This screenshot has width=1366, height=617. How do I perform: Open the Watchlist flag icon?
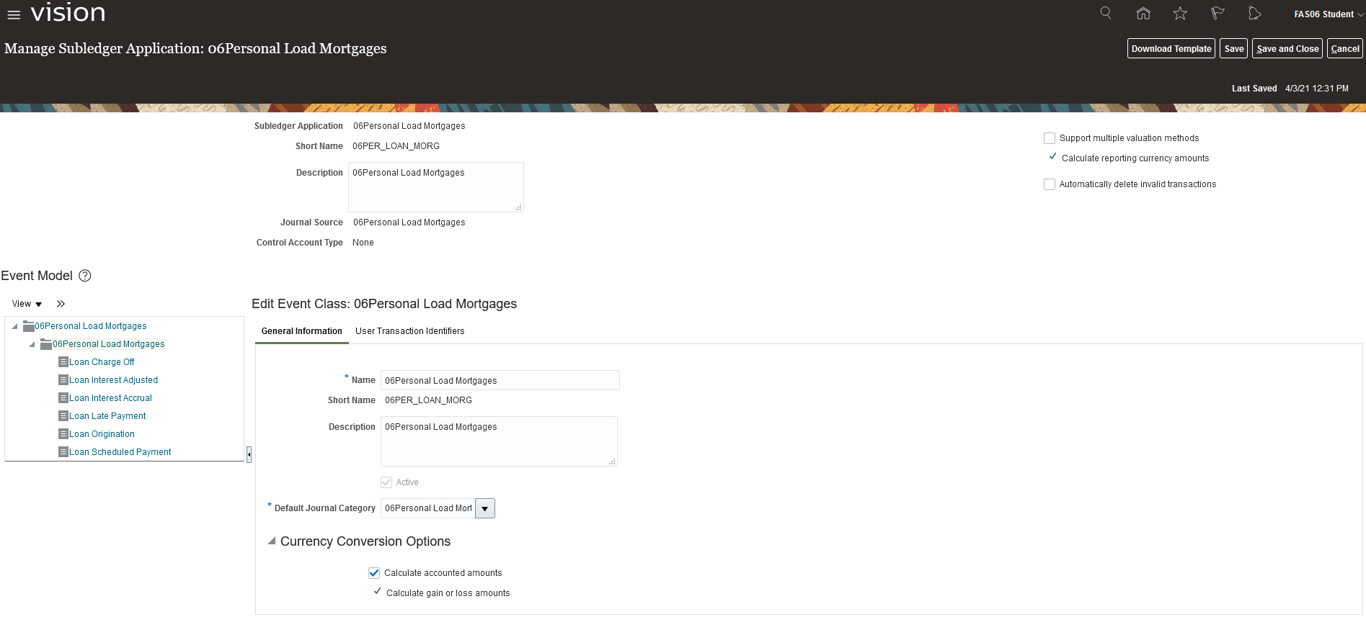tap(1218, 14)
